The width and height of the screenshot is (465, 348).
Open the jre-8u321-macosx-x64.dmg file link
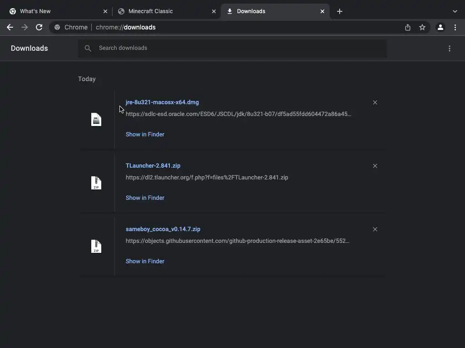pos(162,102)
